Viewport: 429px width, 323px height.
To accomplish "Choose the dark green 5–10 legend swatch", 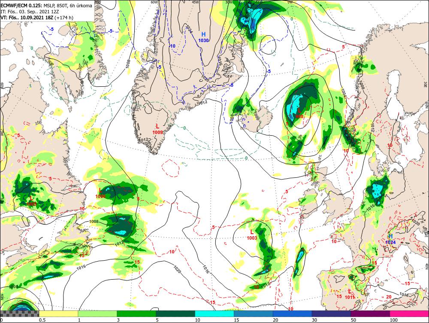I will click(x=175, y=314).
